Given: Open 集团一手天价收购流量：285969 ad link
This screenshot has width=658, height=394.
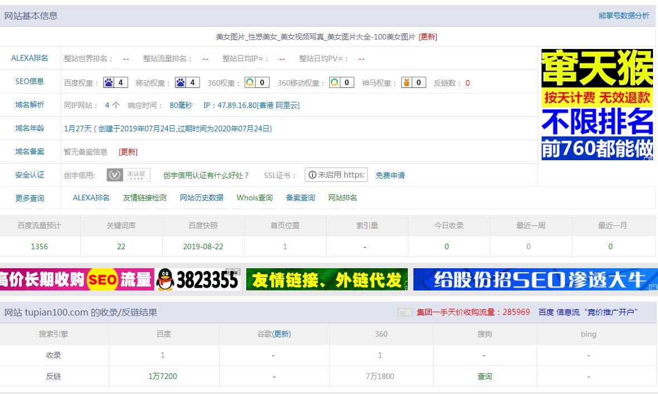Looking at the screenshot, I should [x=473, y=312].
